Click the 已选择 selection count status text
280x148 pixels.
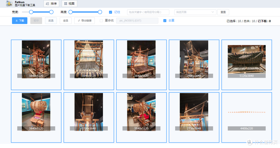coord(234,21)
